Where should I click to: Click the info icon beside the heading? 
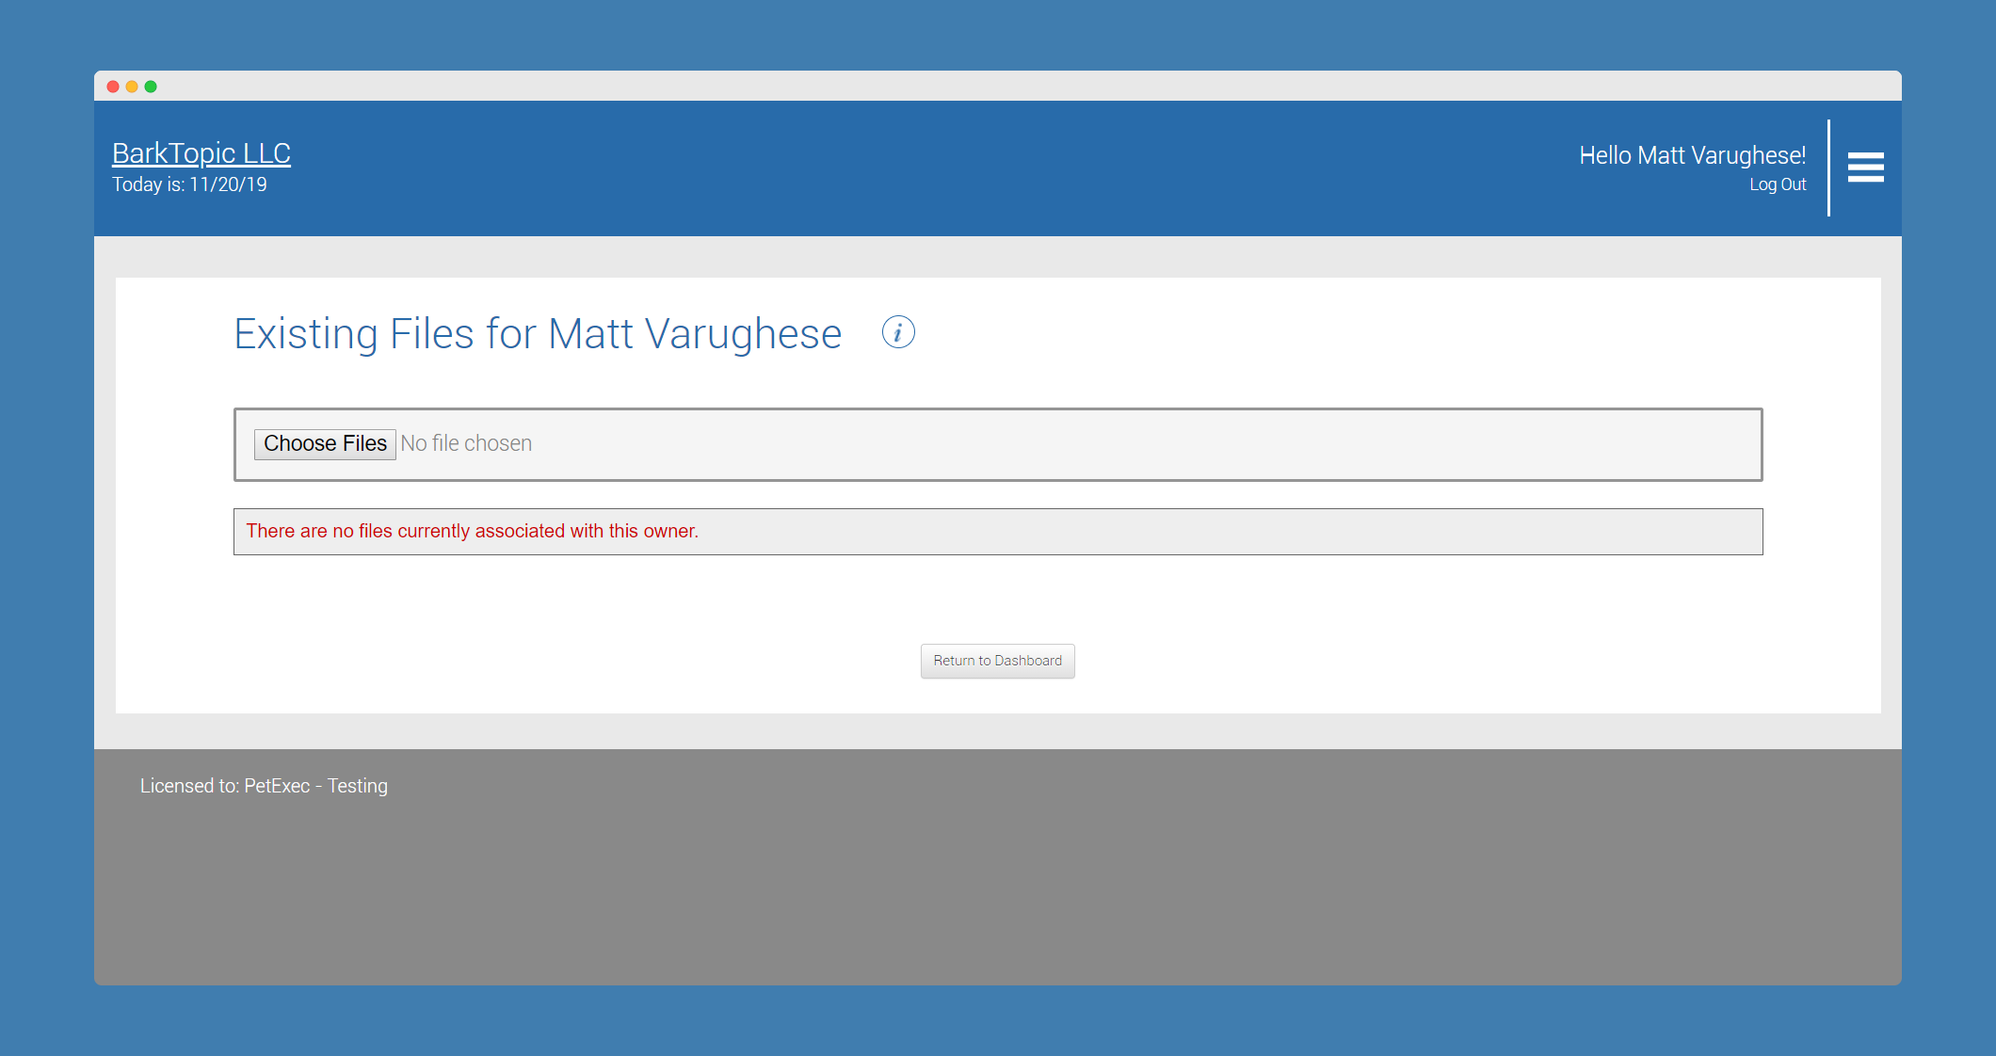pyautogui.click(x=898, y=332)
